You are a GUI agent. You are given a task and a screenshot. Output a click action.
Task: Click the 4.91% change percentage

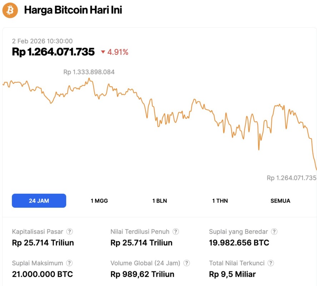click(118, 52)
